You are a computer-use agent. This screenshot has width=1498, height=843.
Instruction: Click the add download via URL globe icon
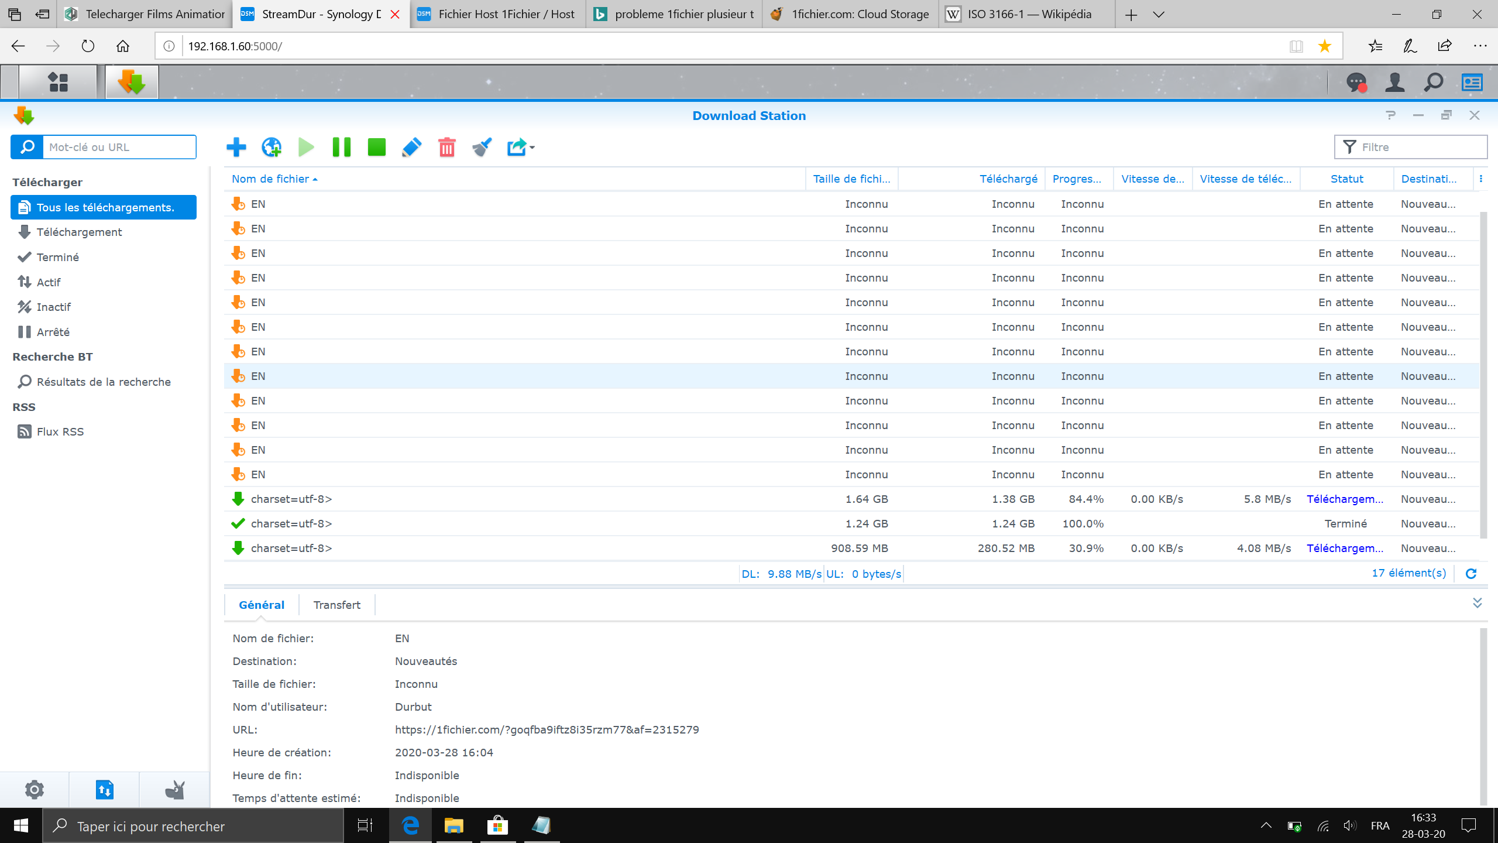pyautogui.click(x=272, y=147)
